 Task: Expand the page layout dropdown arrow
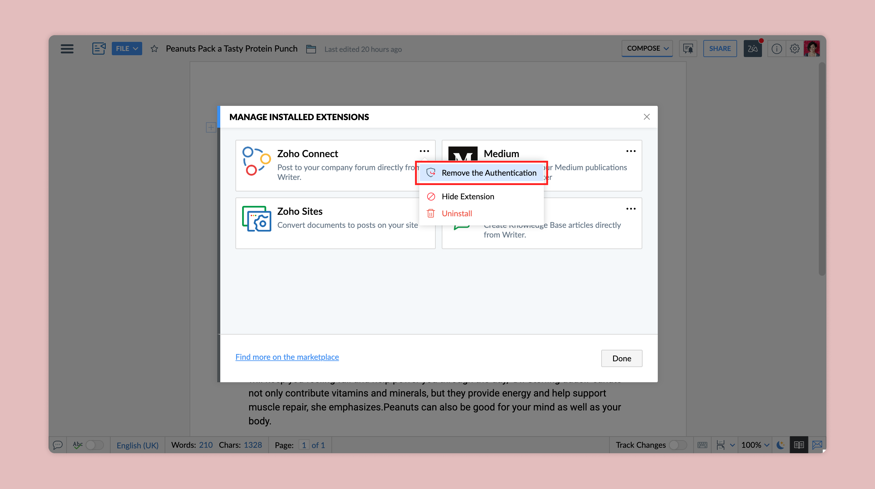tap(732, 445)
